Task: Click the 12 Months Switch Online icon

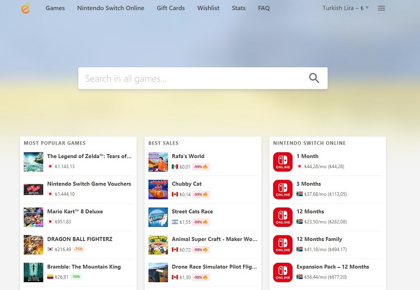Action: (283, 217)
